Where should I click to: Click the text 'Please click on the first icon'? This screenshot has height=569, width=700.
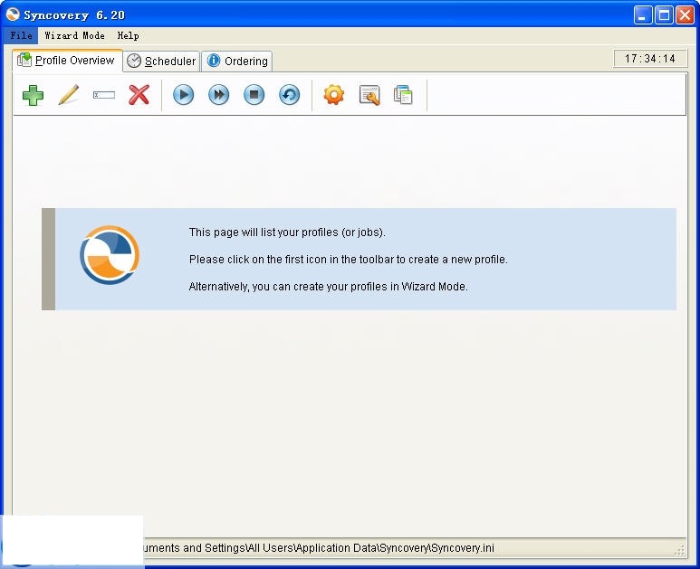pos(349,260)
